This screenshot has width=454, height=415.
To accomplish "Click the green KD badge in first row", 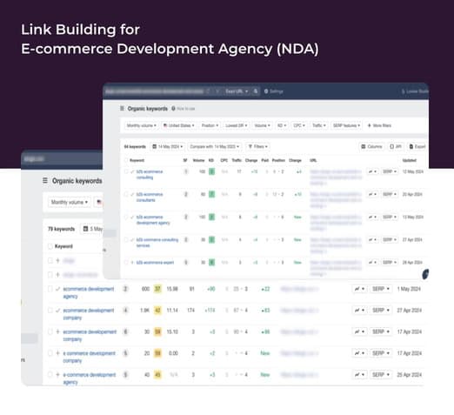I will [212, 171].
